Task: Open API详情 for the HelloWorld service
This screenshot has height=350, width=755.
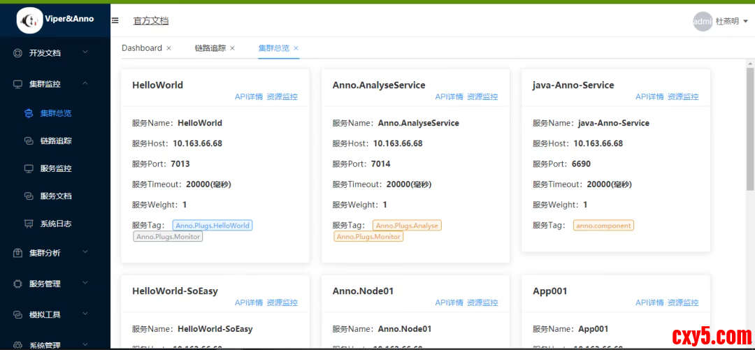Action: pyautogui.click(x=249, y=97)
